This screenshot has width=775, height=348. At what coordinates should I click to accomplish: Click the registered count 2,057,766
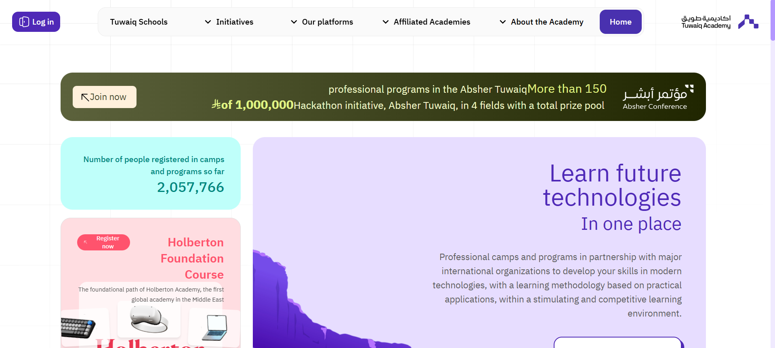pos(191,187)
